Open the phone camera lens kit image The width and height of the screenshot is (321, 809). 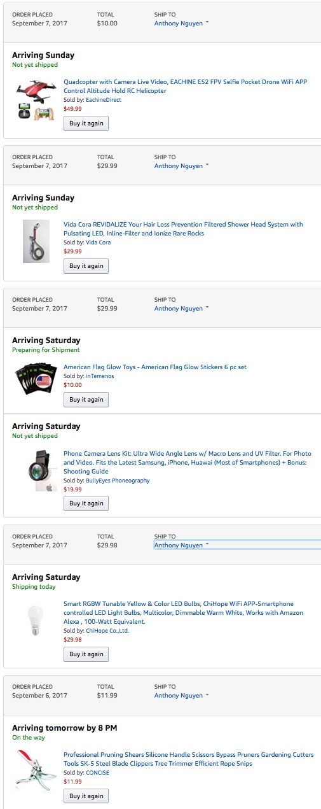pyautogui.click(x=36, y=471)
